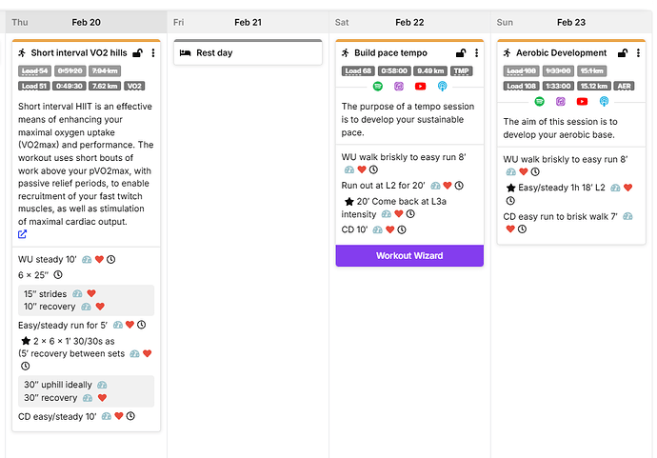
Task: Toggle lock on Build pace tempo workout
Action: pos(461,52)
